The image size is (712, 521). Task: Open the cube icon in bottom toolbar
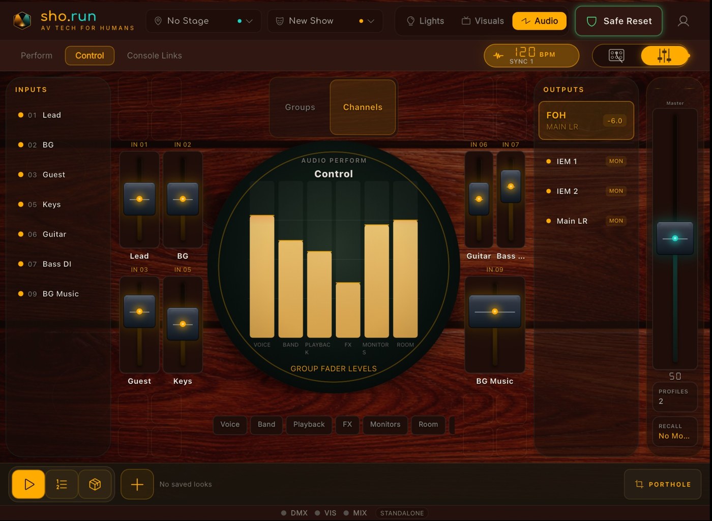(x=95, y=484)
